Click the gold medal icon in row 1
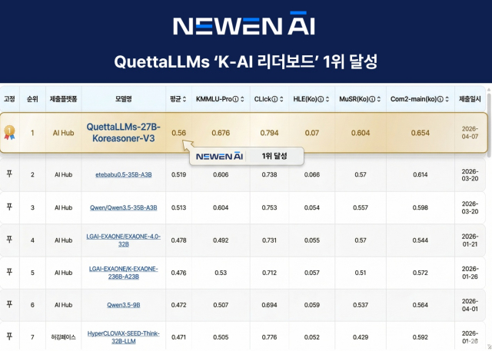Screen dimensions: 492x351 point(10,132)
